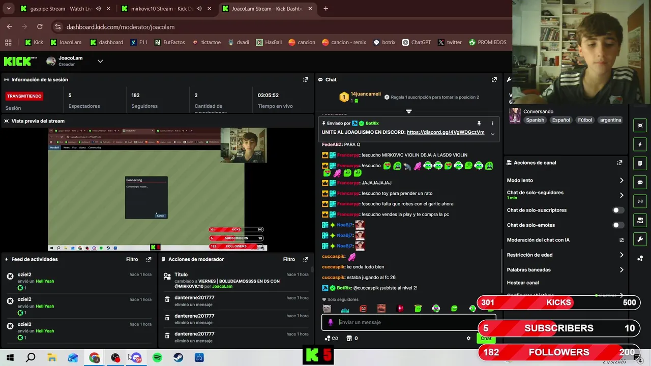Click the wrench sidebar icon
This screenshot has width=651, height=366.
point(640,239)
